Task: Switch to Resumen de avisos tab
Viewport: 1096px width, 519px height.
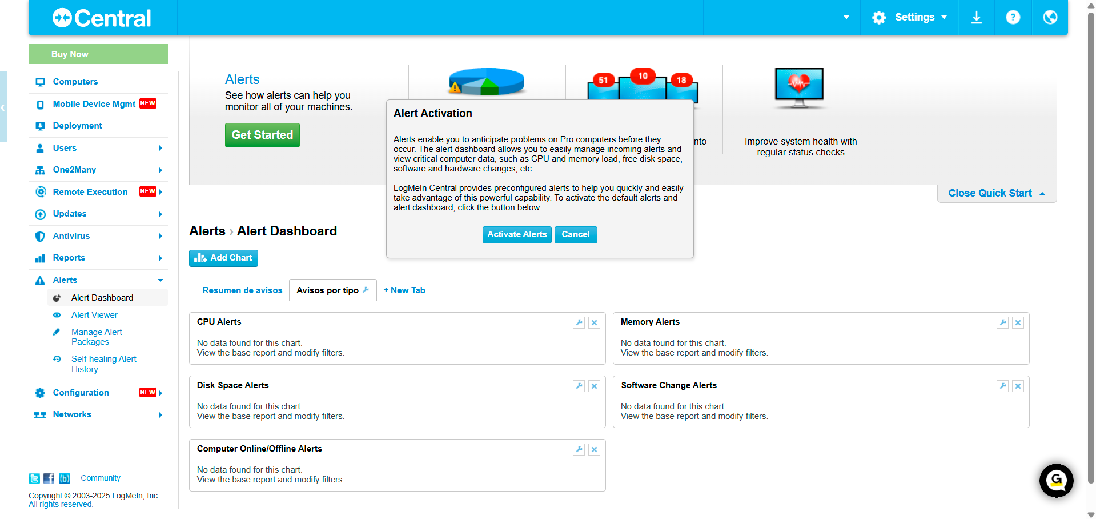Action: click(x=242, y=290)
